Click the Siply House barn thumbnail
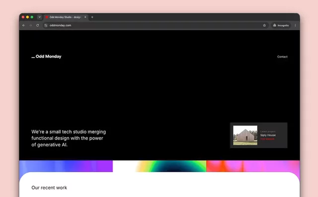This screenshot has height=197, width=318. [245, 135]
